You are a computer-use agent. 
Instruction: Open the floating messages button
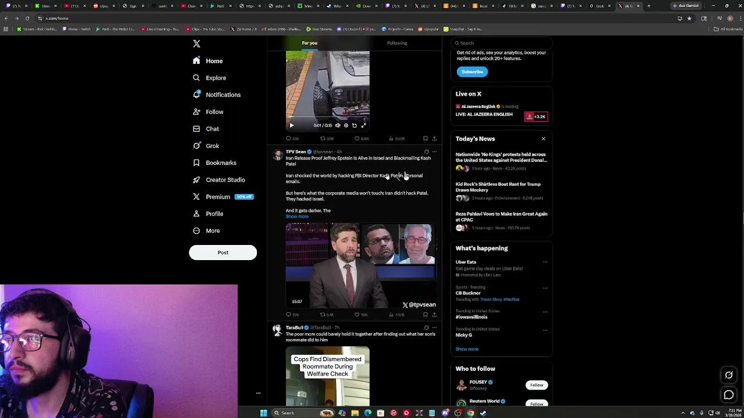point(729,395)
